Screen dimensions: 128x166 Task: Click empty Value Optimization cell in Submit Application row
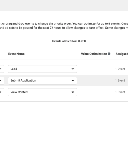coord(96,80)
